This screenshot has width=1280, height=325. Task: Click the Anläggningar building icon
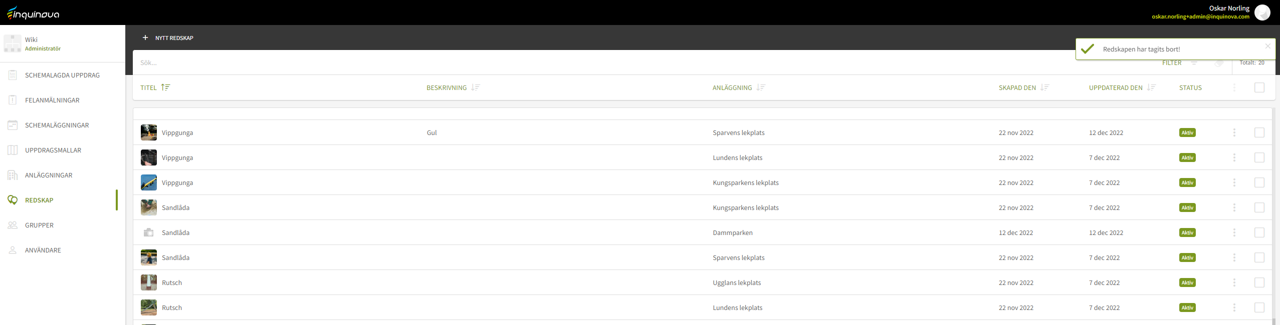point(13,175)
